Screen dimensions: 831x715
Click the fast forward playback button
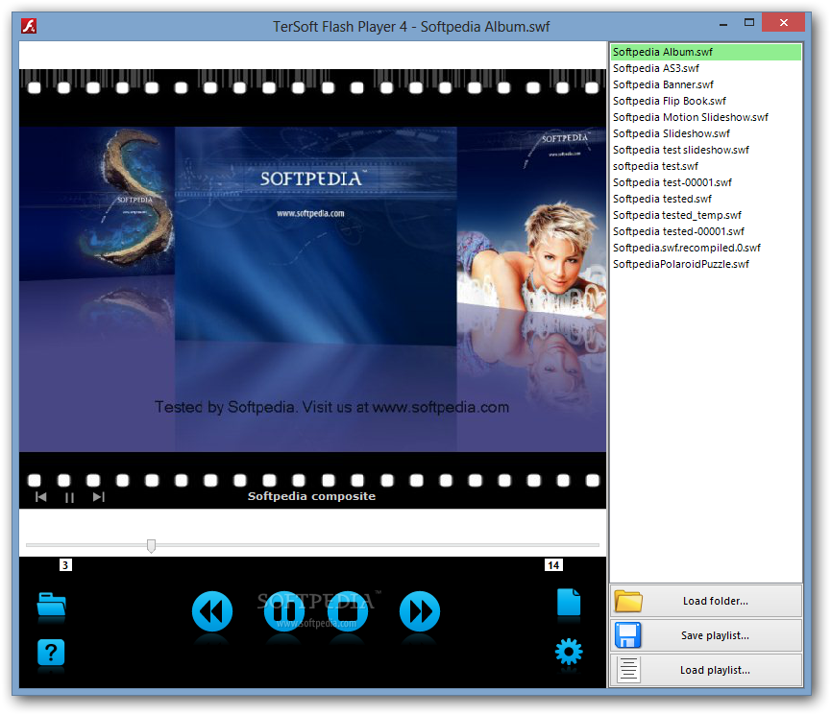(x=419, y=611)
